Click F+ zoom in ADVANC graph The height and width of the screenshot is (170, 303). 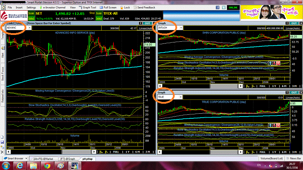pos(101,152)
